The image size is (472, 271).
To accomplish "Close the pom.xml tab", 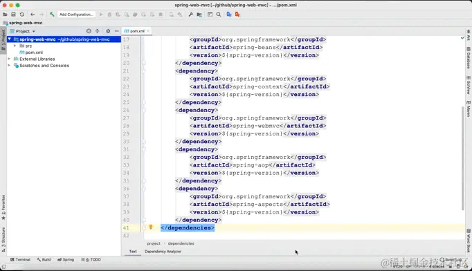I will (x=148, y=31).
